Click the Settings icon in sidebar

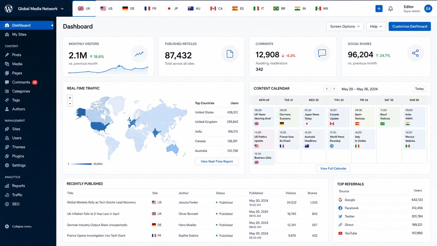click(7, 165)
